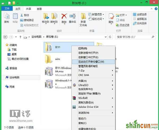
Task: Click the search magnifier icon
Action: click(153, 37)
